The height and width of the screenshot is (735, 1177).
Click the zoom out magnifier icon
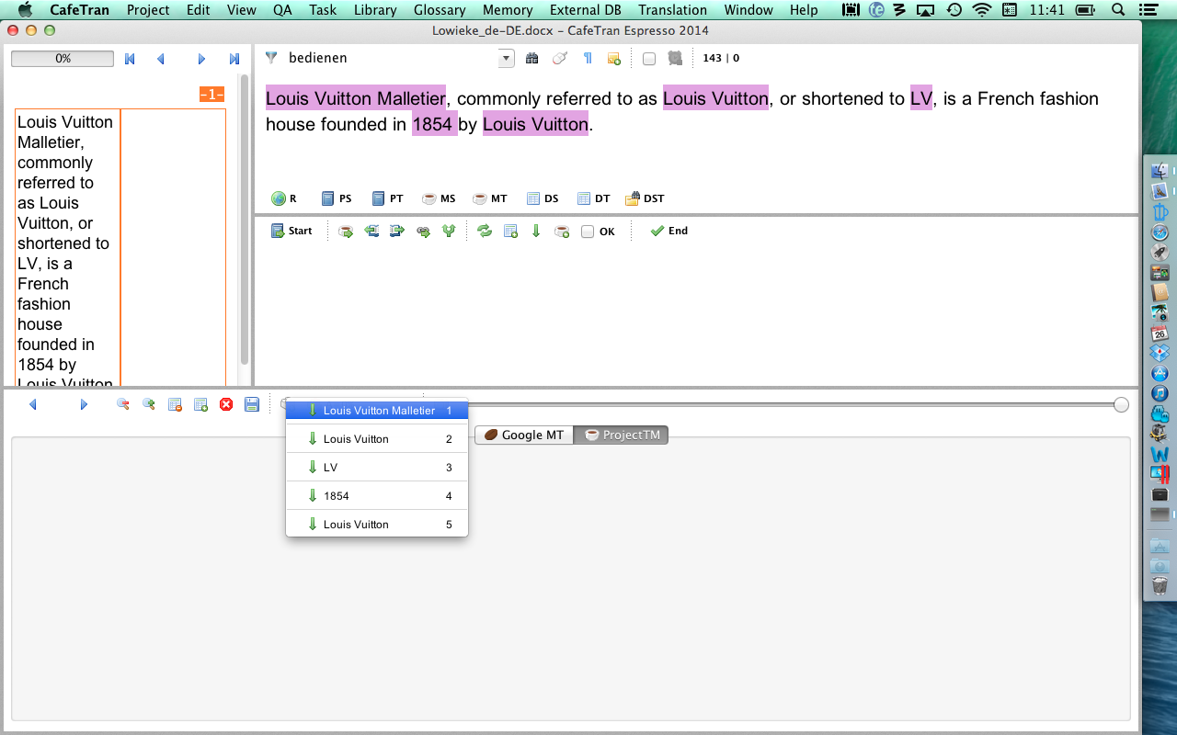coord(122,404)
